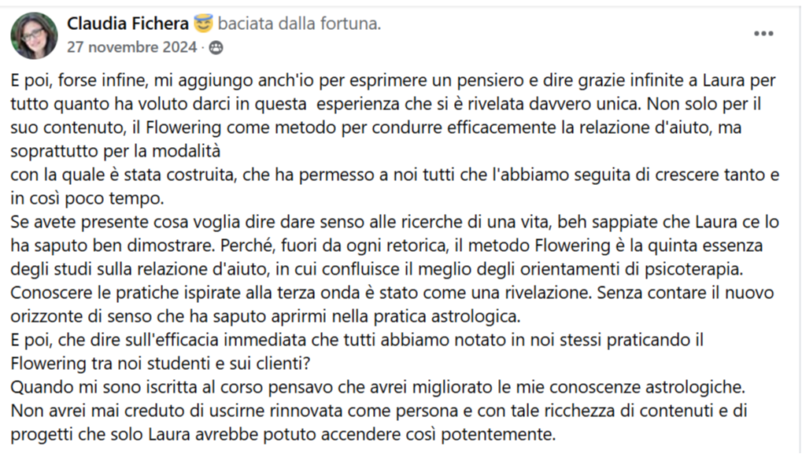802x454 pixels.
Task: Click the line starting 'ha saputo ben dimostrare'
Action: point(386,245)
